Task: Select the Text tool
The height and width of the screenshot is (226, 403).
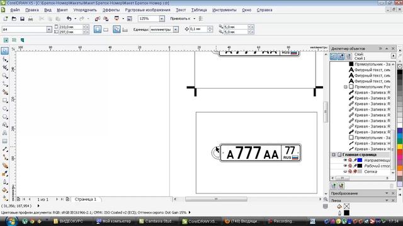Action: coord(4,133)
